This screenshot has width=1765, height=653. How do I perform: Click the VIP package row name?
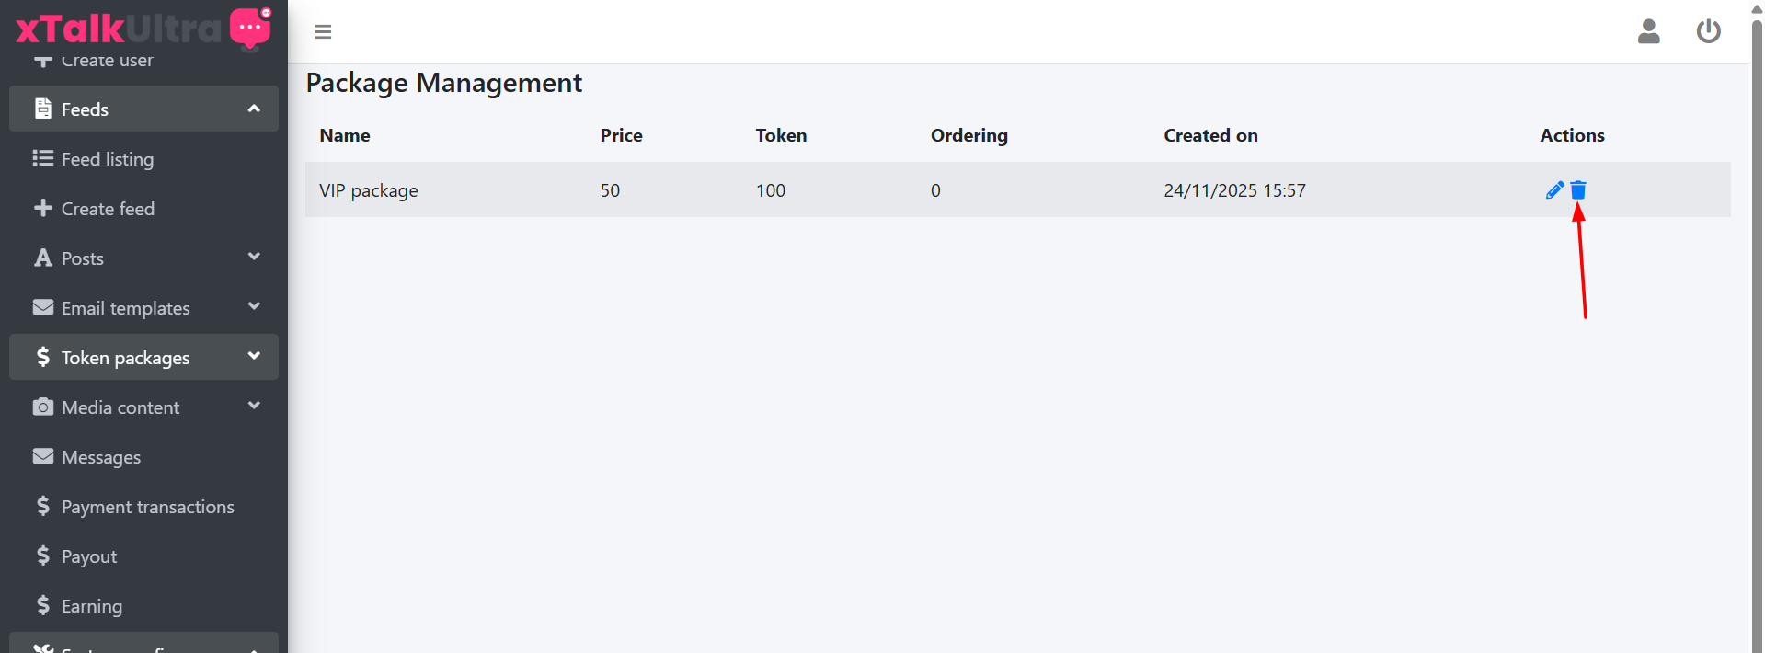click(368, 190)
